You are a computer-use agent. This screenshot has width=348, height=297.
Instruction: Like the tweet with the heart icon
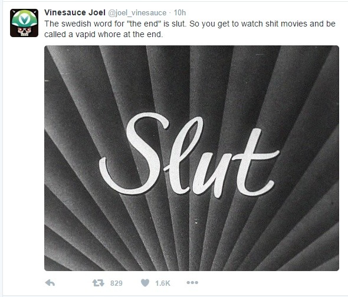point(145,283)
